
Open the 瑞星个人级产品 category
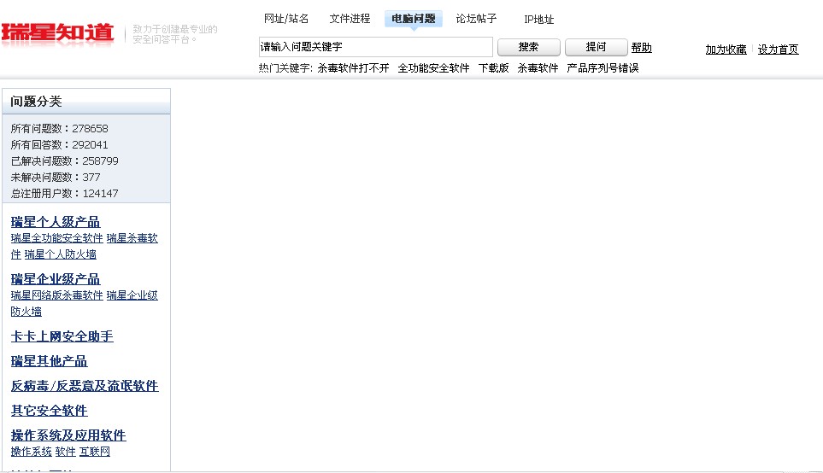[x=56, y=222]
